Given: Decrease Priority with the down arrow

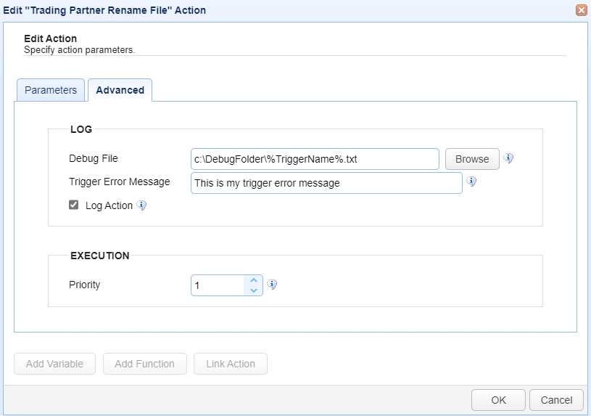Looking at the screenshot, I should point(254,290).
